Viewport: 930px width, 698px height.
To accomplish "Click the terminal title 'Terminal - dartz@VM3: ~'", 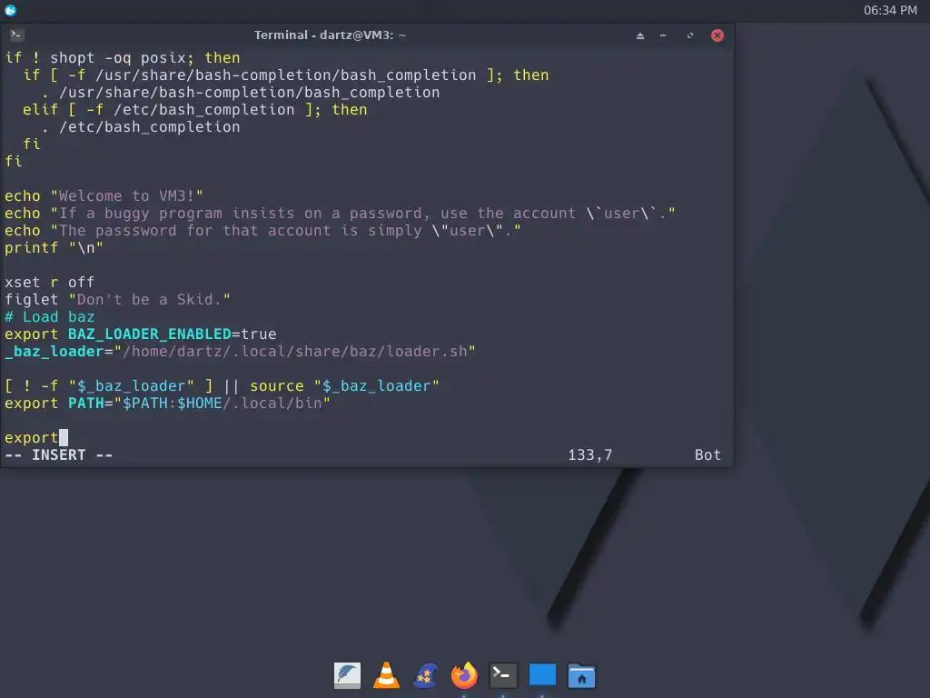I will click(330, 35).
